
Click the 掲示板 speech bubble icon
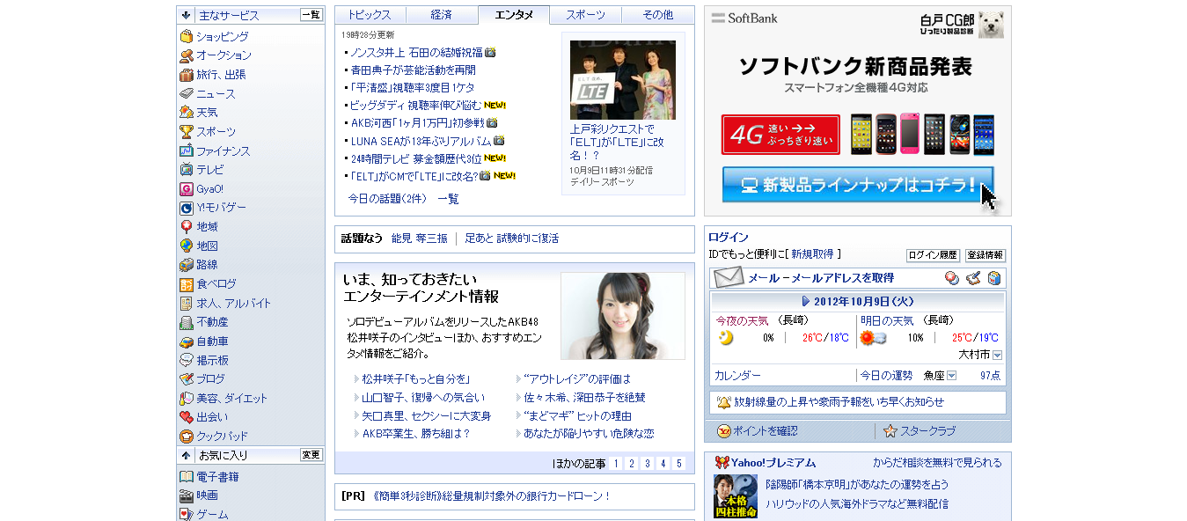[x=186, y=360]
